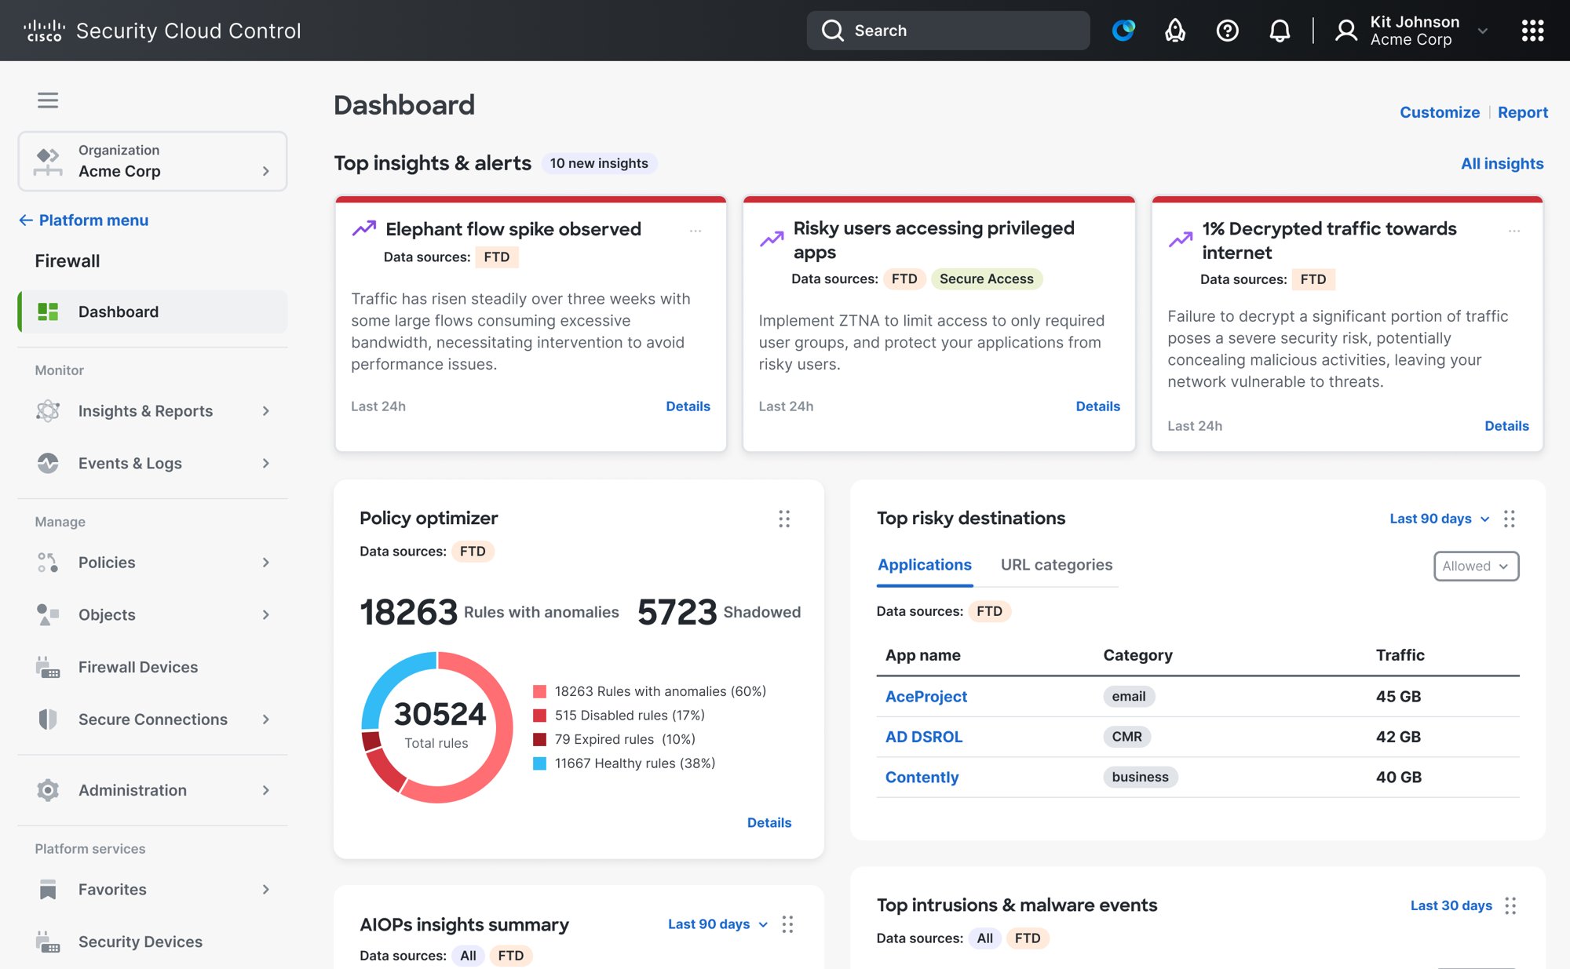Screen dimensions: 1570x969
Task: Click the Dashboard grid icon in sidebar
Action: [x=48, y=311]
